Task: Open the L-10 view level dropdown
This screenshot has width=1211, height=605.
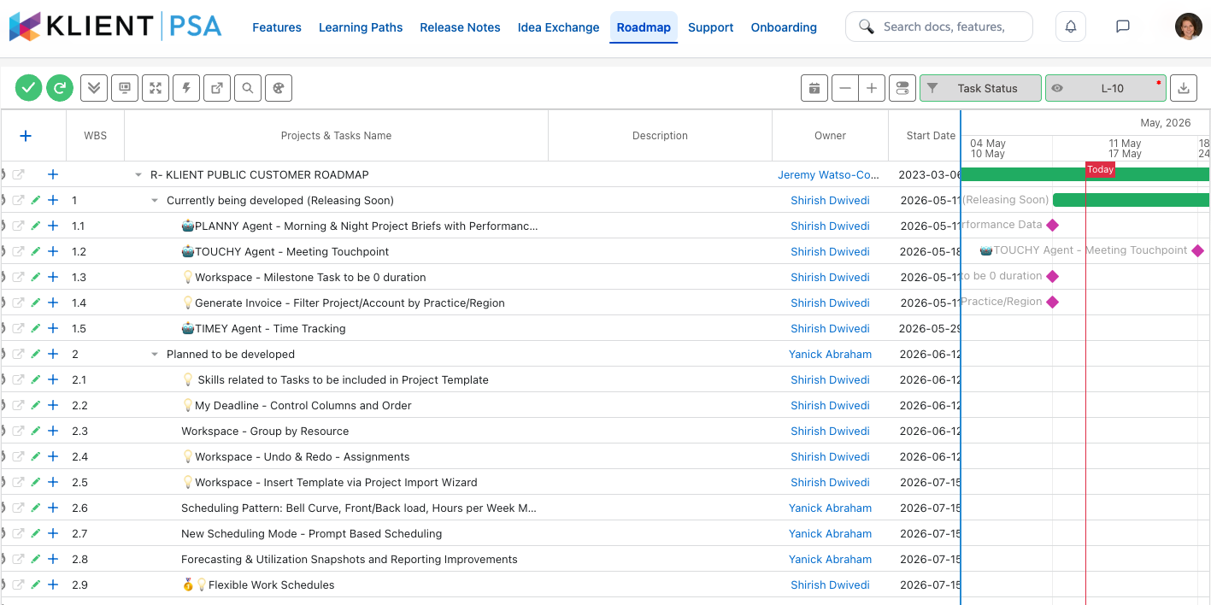Action: (1106, 88)
